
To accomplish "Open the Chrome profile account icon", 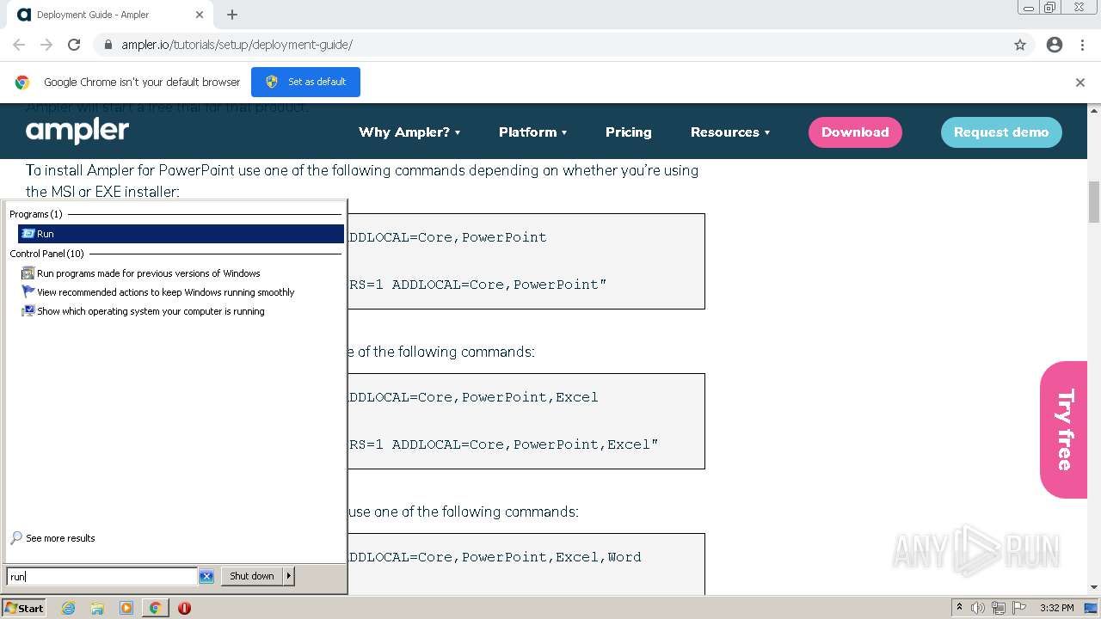I will pos(1055,45).
